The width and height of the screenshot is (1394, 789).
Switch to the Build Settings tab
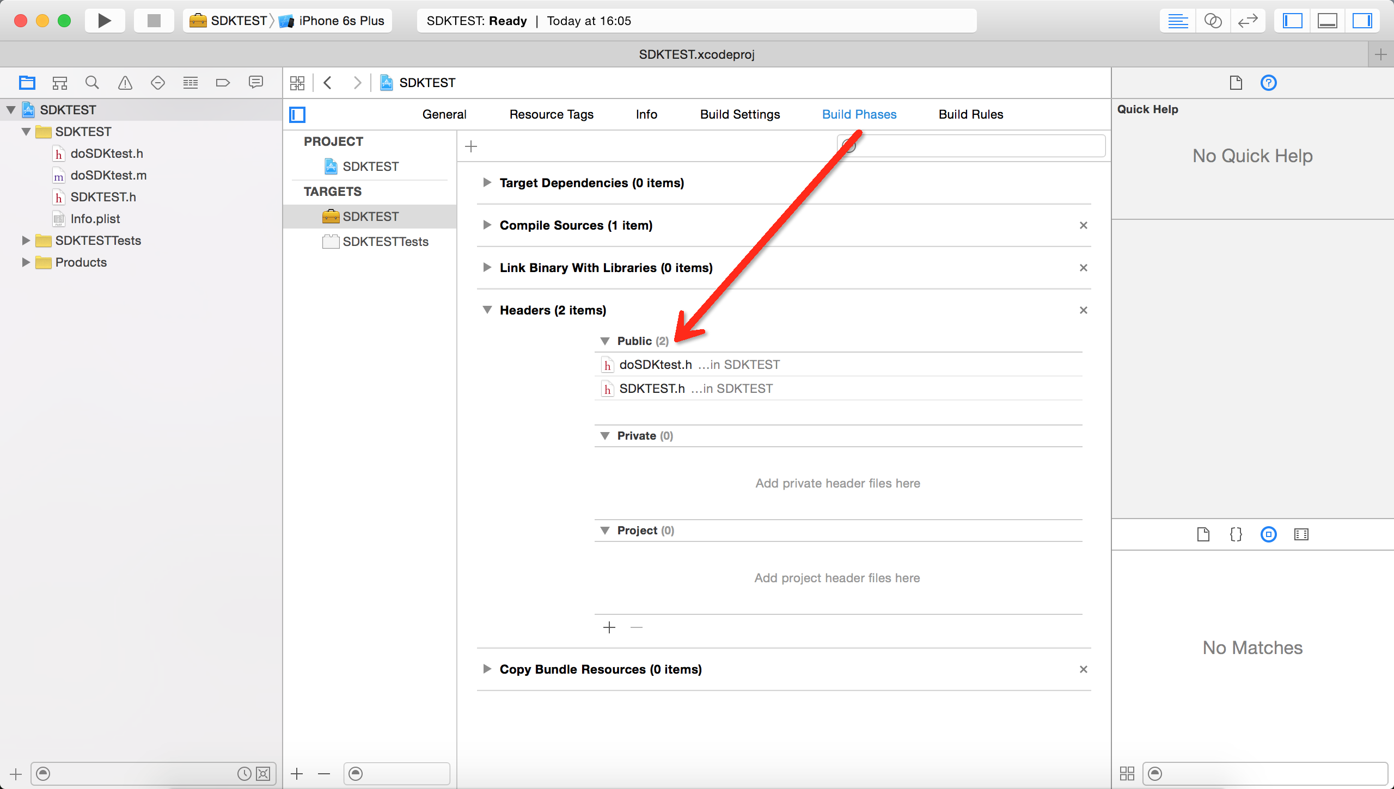click(x=740, y=114)
